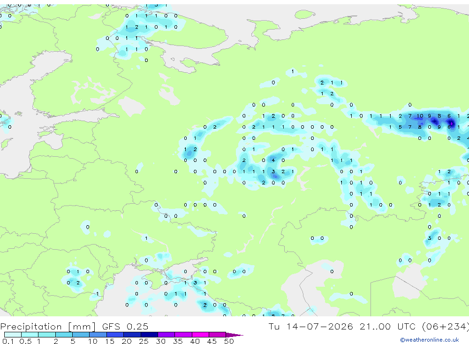Click the legend label '50'
The height and width of the screenshot is (344, 469).
tap(229, 341)
